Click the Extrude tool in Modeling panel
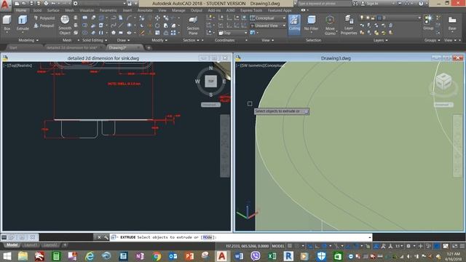Screen dimensions: 466x262 [x=23, y=23]
